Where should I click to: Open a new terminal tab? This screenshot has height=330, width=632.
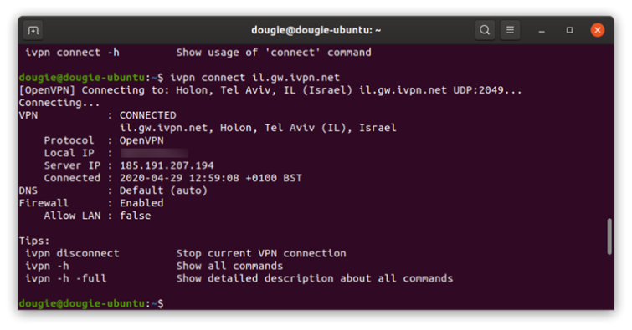[33, 30]
